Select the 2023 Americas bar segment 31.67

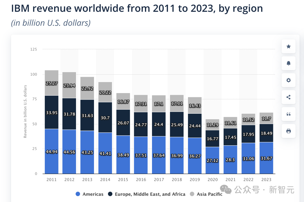266,158
